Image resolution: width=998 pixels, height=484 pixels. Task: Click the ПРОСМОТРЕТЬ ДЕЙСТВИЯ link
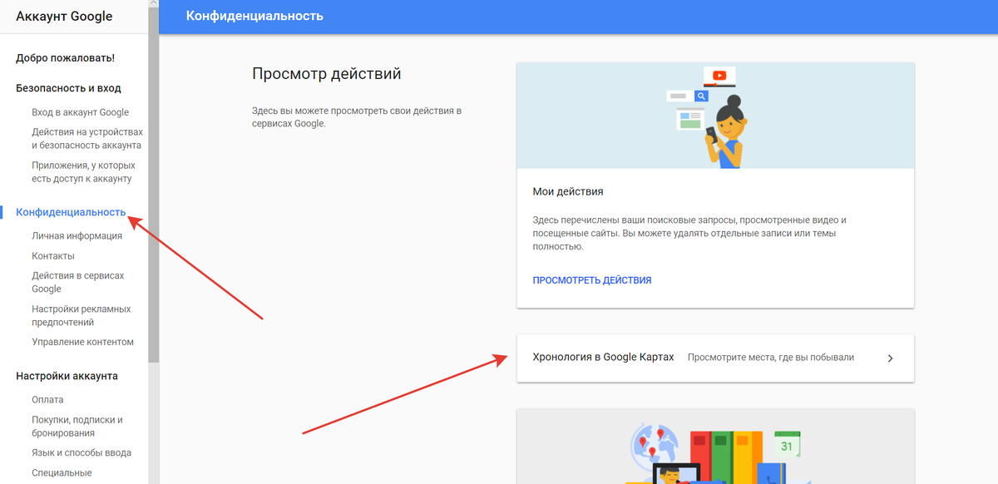(592, 280)
